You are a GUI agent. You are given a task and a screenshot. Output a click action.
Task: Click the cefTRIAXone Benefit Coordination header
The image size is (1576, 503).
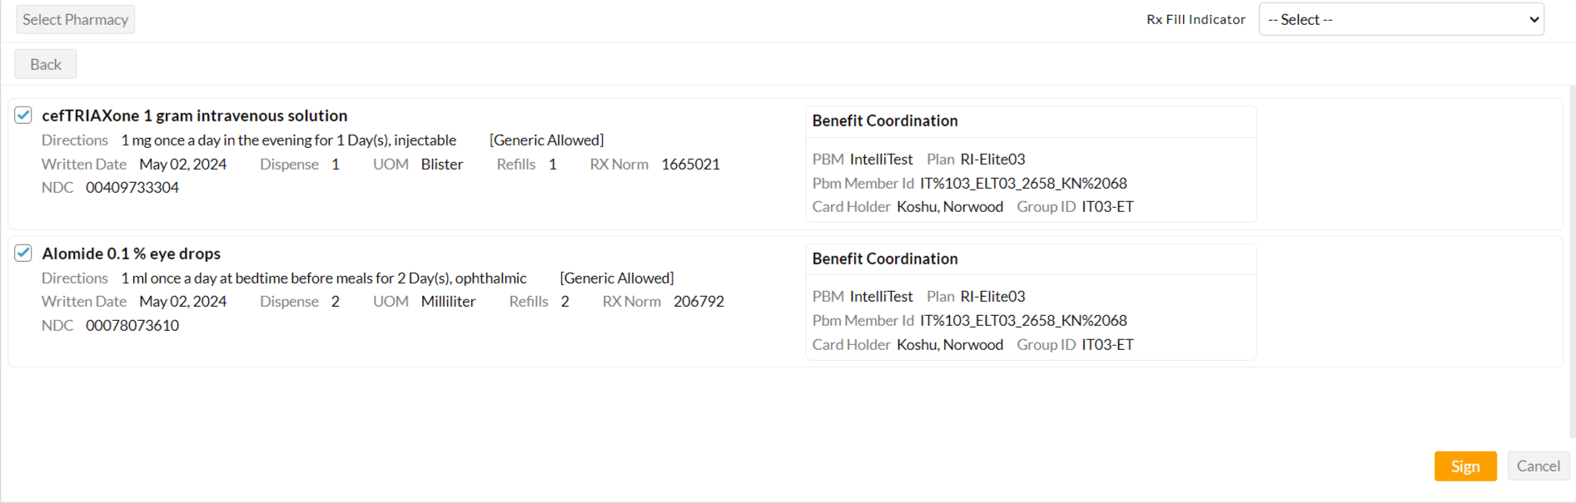[x=885, y=121]
